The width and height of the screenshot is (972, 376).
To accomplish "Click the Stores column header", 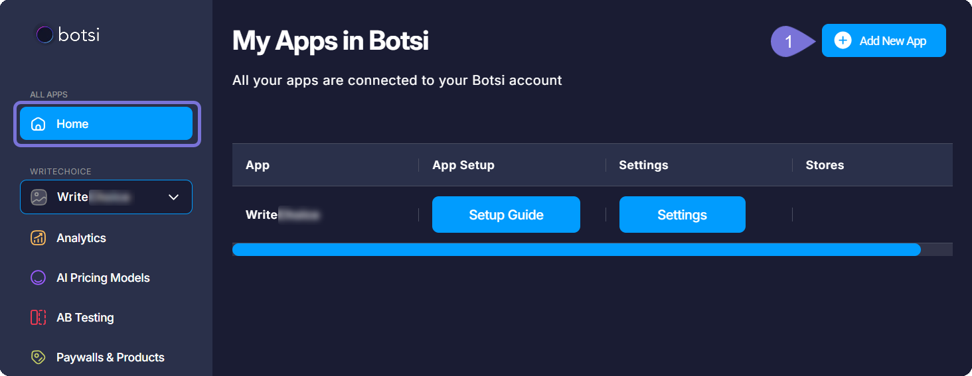I will [825, 165].
